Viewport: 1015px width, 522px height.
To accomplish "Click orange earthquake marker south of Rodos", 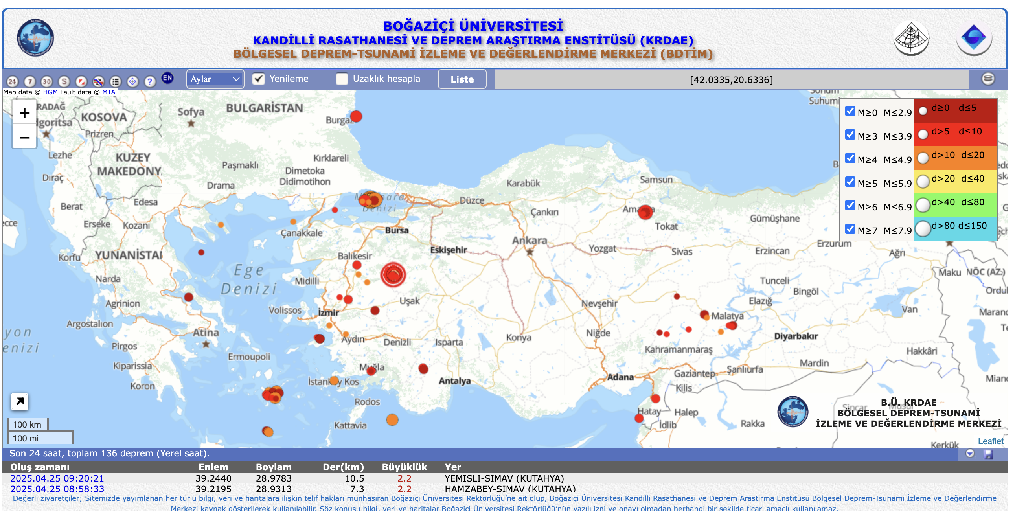I will [392, 419].
